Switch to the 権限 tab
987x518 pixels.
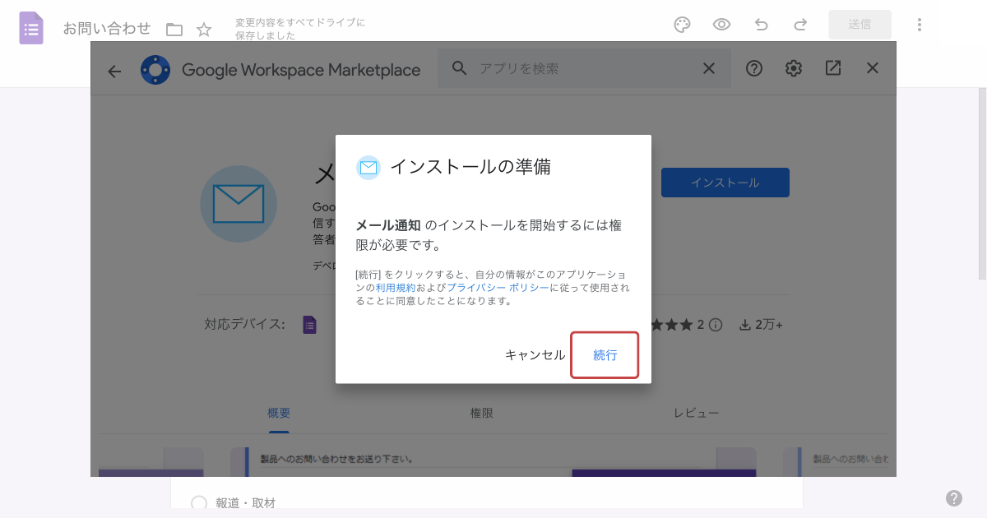coord(482,414)
